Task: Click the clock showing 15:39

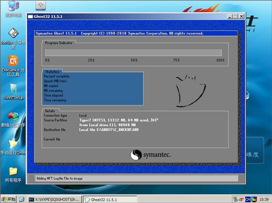Action: pyautogui.click(x=264, y=199)
